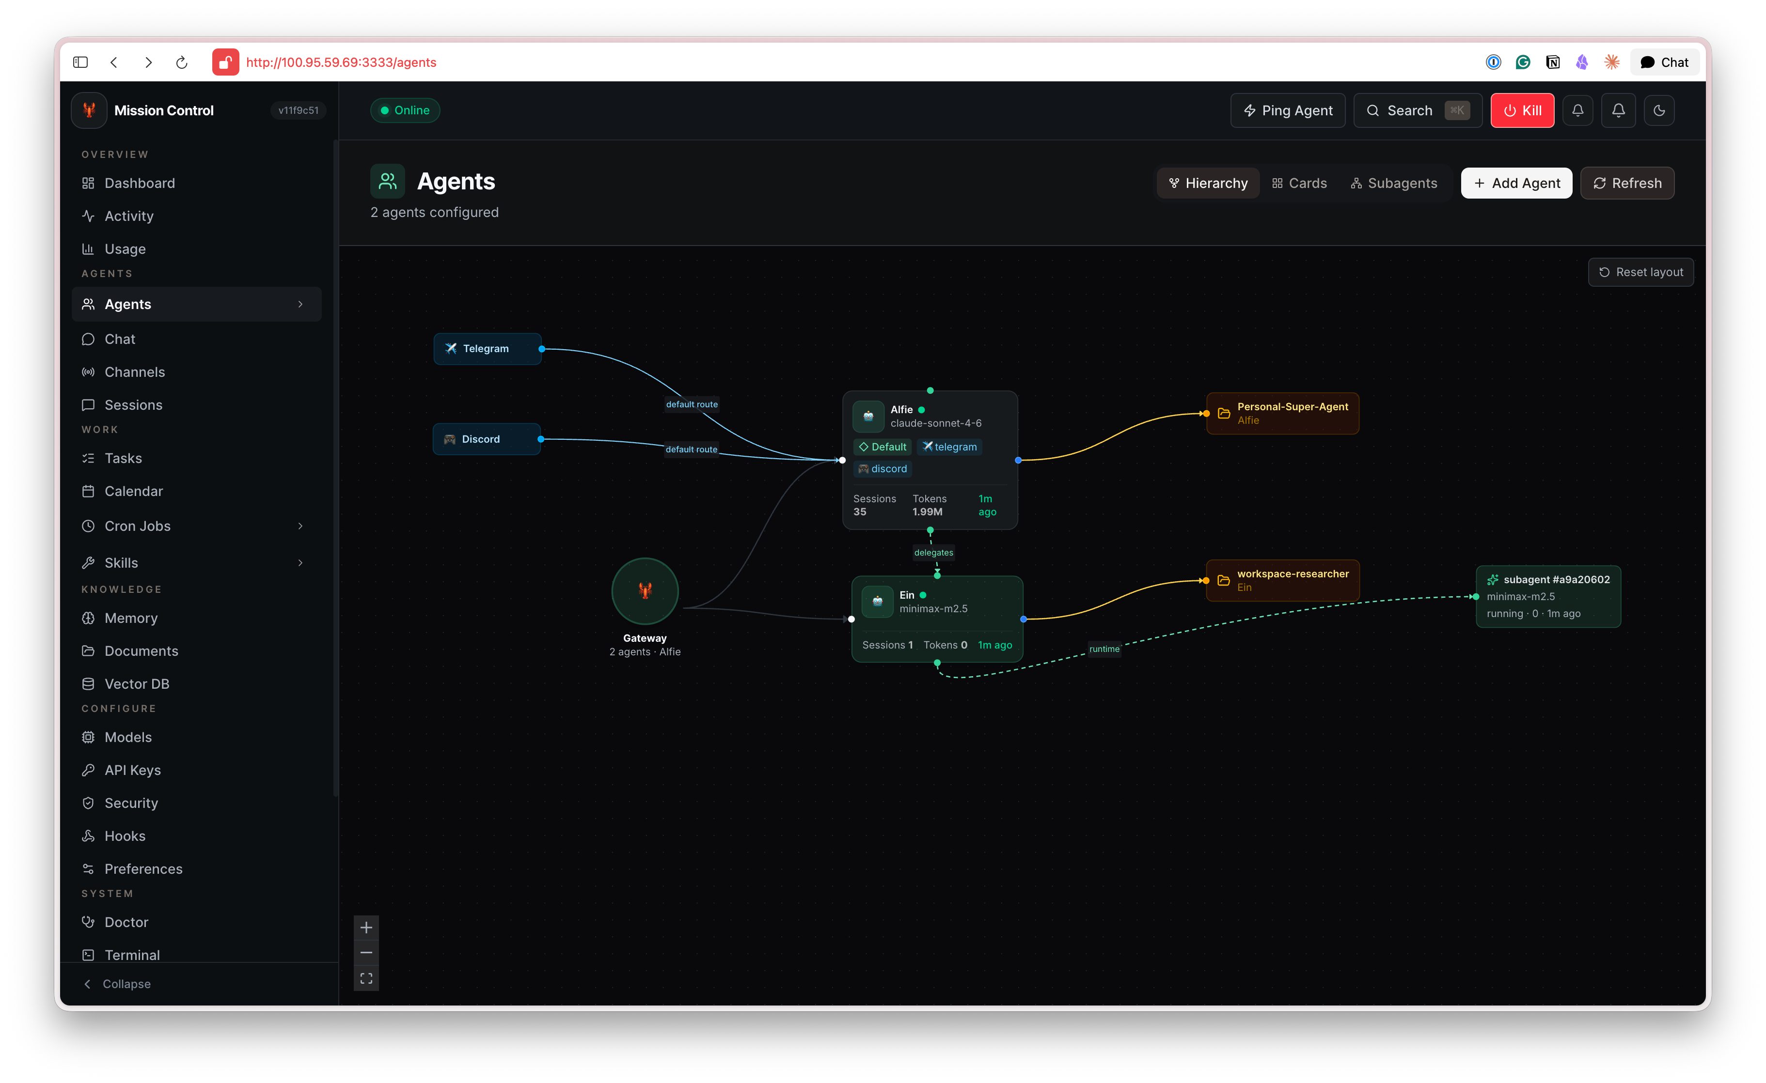
Task: Switch to the Cards view tab
Action: pyautogui.click(x=1299, y=184)
